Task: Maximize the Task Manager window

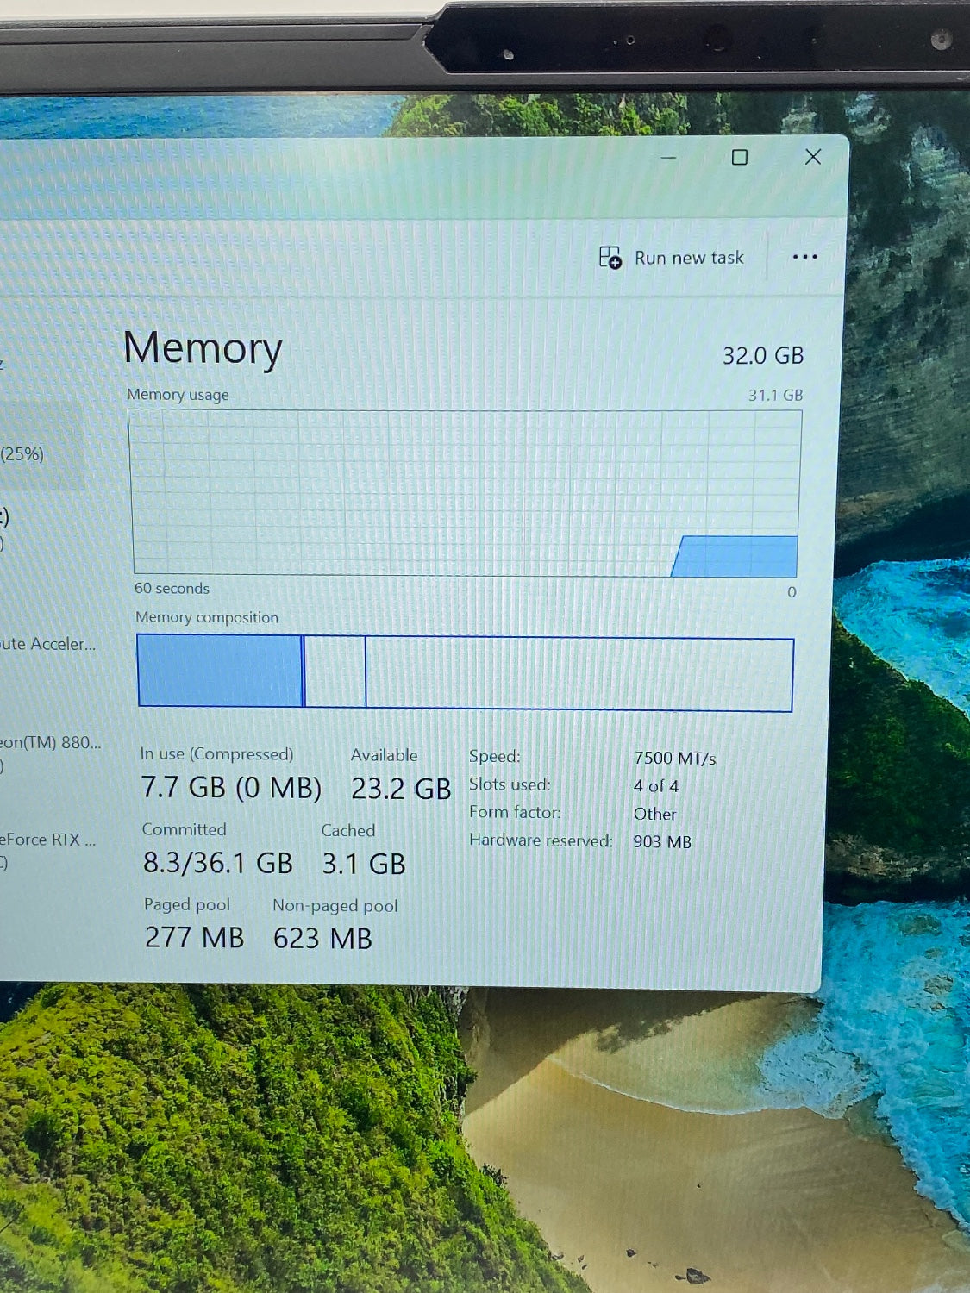Action: pyautogui.click(x=739, y=158)
